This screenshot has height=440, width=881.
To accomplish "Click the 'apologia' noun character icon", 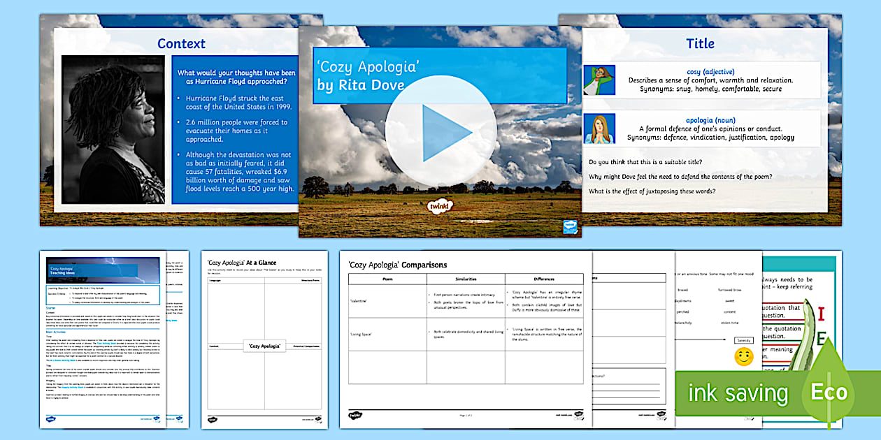I will pos(599,129).
